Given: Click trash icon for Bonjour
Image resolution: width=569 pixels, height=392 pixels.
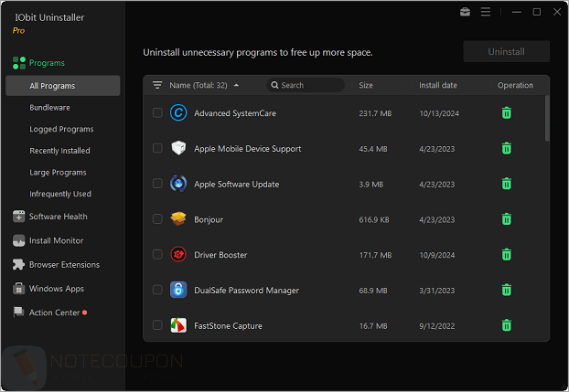Looking at the screenshot, I should pos(507,219).
